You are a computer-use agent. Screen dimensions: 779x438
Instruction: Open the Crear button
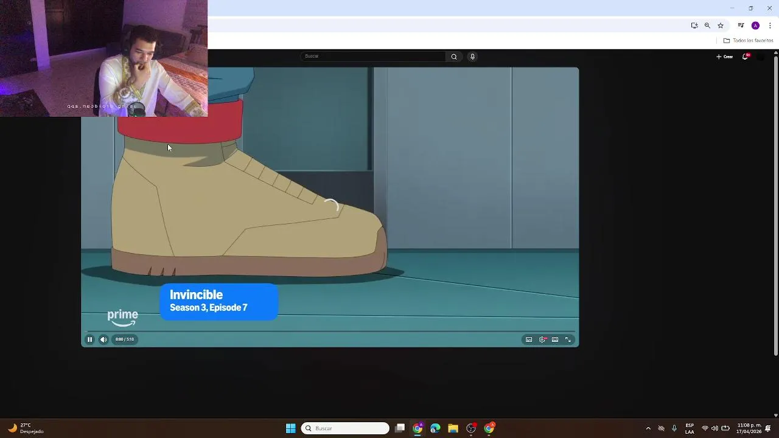pyautogui.click(x=724, y=57)
